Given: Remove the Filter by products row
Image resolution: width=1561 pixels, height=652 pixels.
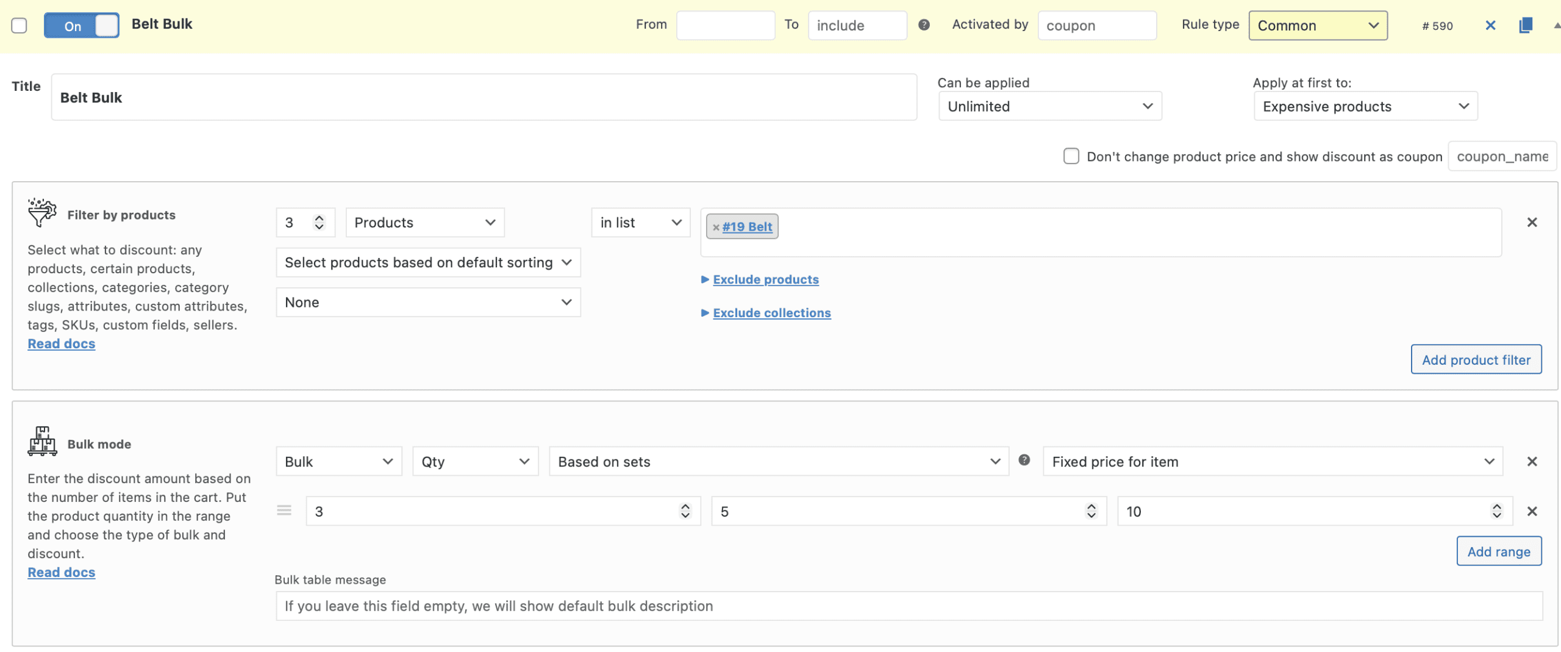Looking at the screenshot, I should click(1532, 223).
